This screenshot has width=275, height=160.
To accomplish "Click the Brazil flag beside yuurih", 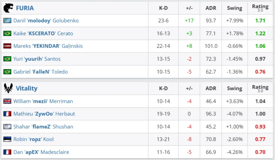I will point(7,59).
